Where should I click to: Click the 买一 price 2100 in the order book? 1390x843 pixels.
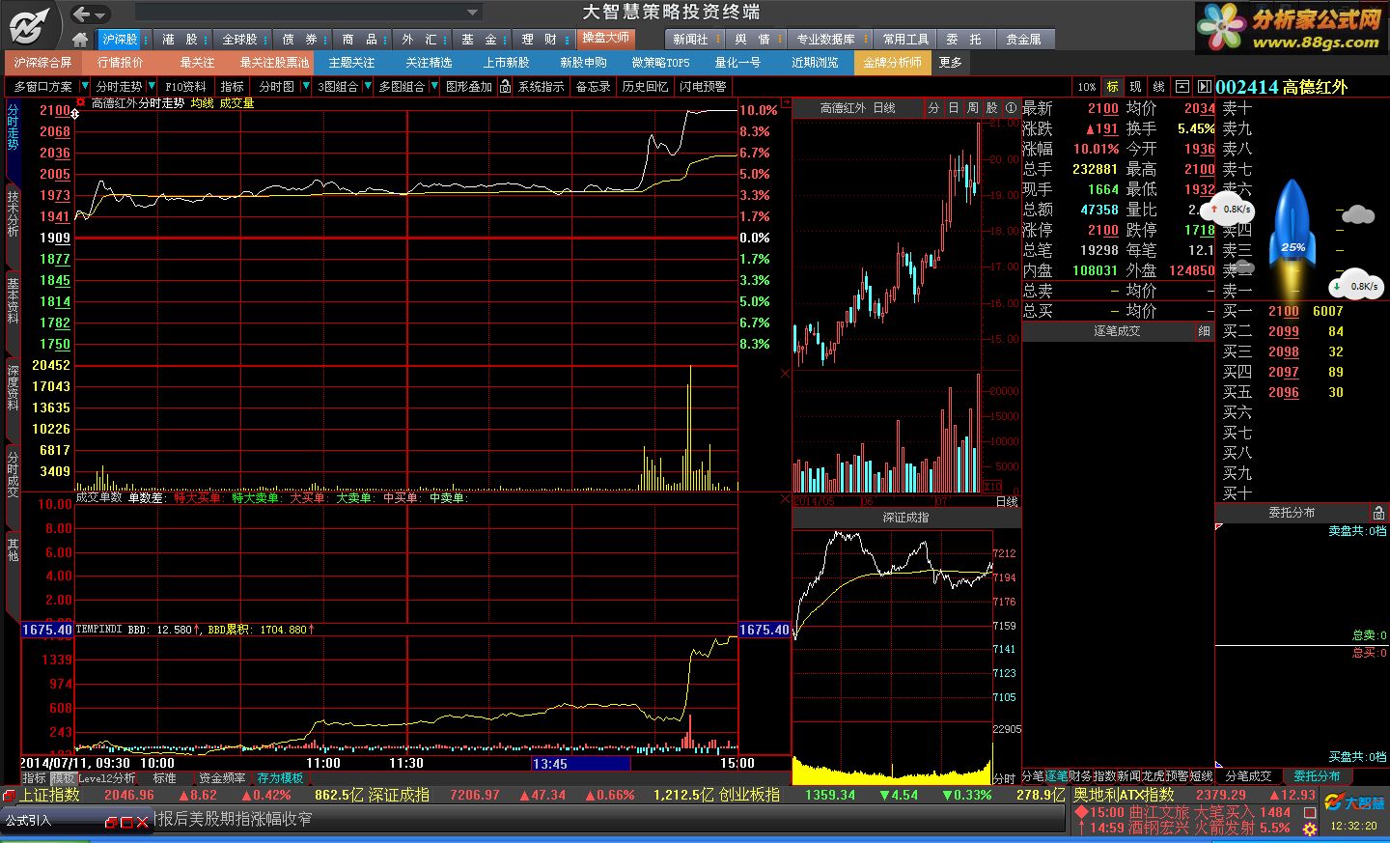[1283, 311]
